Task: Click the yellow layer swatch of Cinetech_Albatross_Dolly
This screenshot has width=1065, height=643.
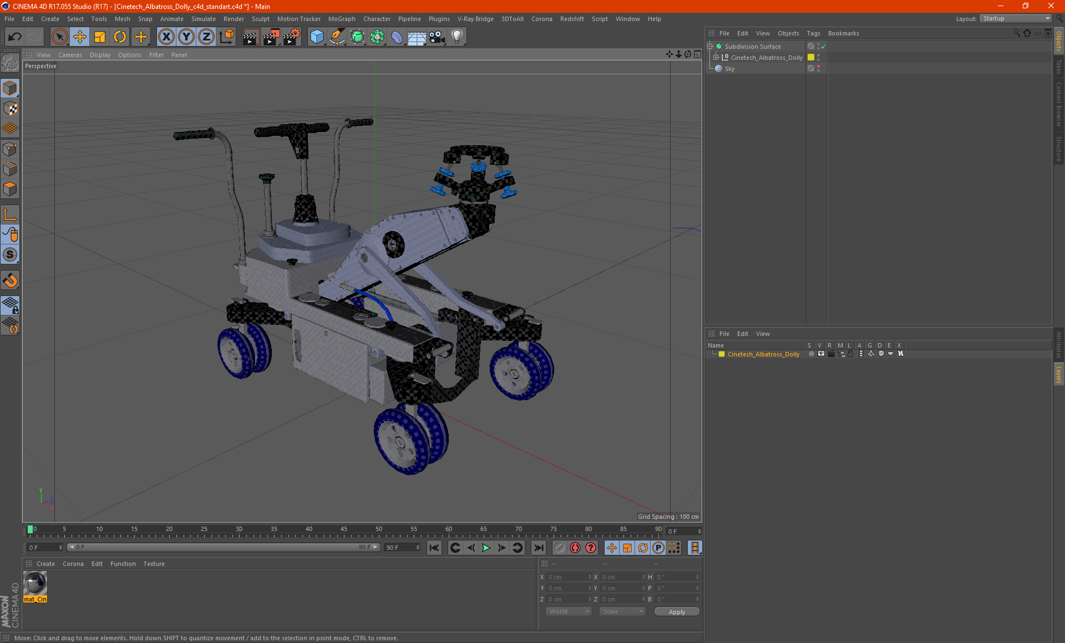Action: click(x=811, y=58)
